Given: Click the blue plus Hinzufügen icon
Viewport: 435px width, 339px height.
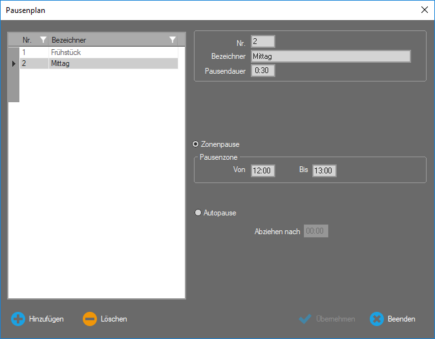Looking at the screenshot, I should (x=18, y=319).
